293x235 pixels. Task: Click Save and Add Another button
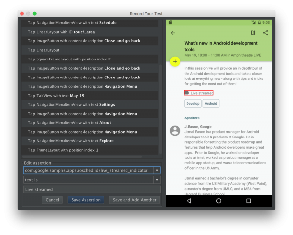point(135,200)
